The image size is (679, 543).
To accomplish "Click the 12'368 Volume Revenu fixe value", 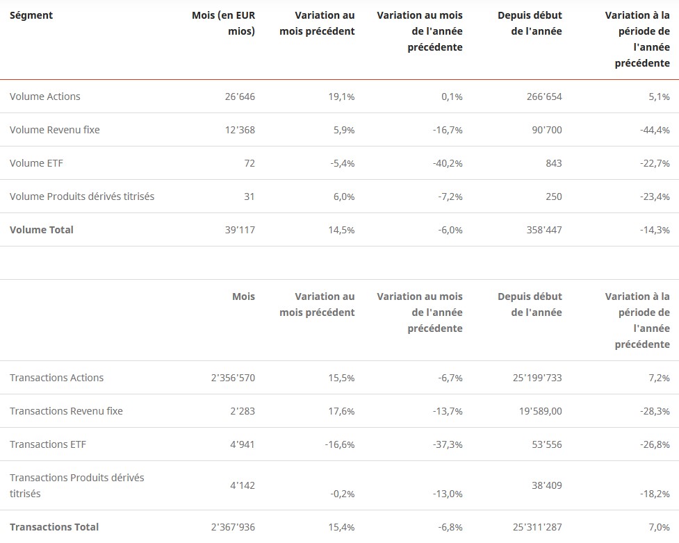I will click(x=240, y=130).
